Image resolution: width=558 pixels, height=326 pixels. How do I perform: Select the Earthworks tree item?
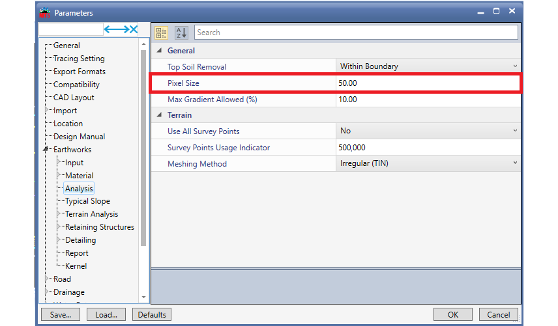tap(72, 150)
